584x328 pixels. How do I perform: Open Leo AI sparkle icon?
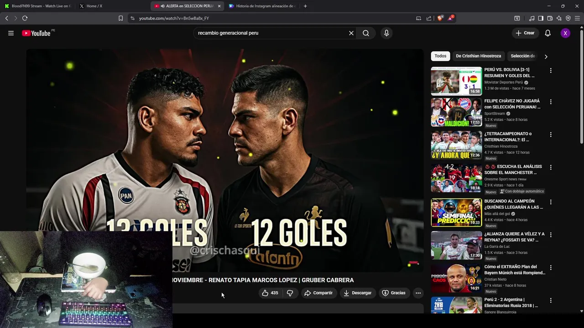coord(559,18)
